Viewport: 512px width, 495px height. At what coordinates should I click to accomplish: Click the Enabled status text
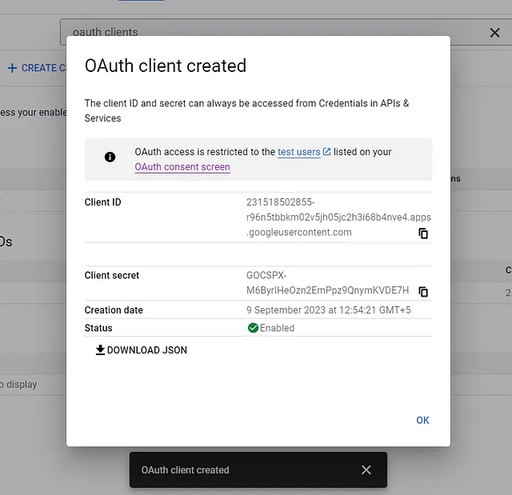pos(277,328)
